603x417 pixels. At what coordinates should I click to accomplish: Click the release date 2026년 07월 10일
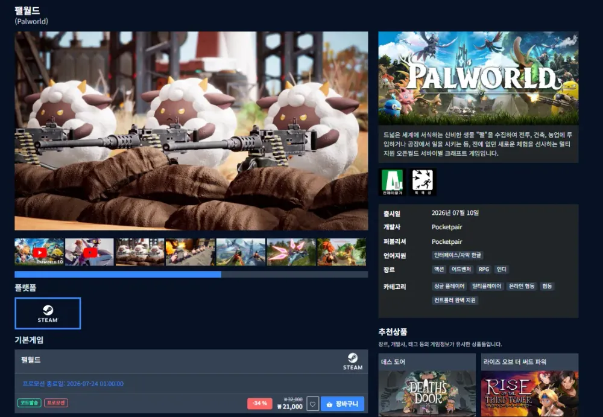[455, 212]
